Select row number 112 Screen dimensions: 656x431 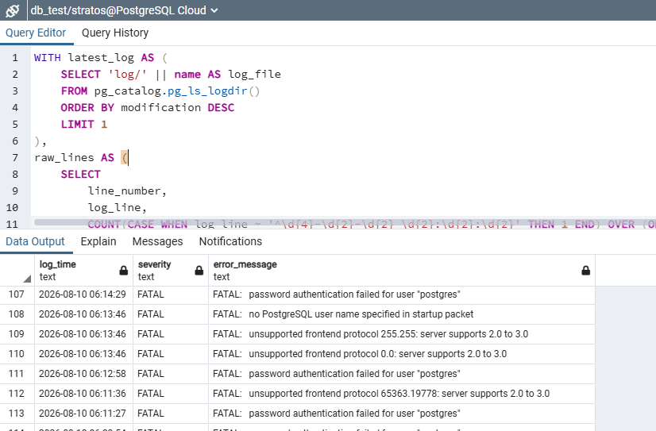pos(17,394)
